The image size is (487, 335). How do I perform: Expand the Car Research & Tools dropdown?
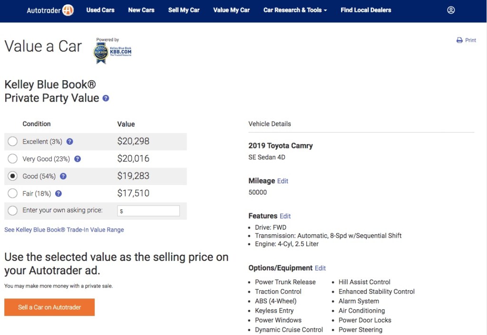(294, 9)
